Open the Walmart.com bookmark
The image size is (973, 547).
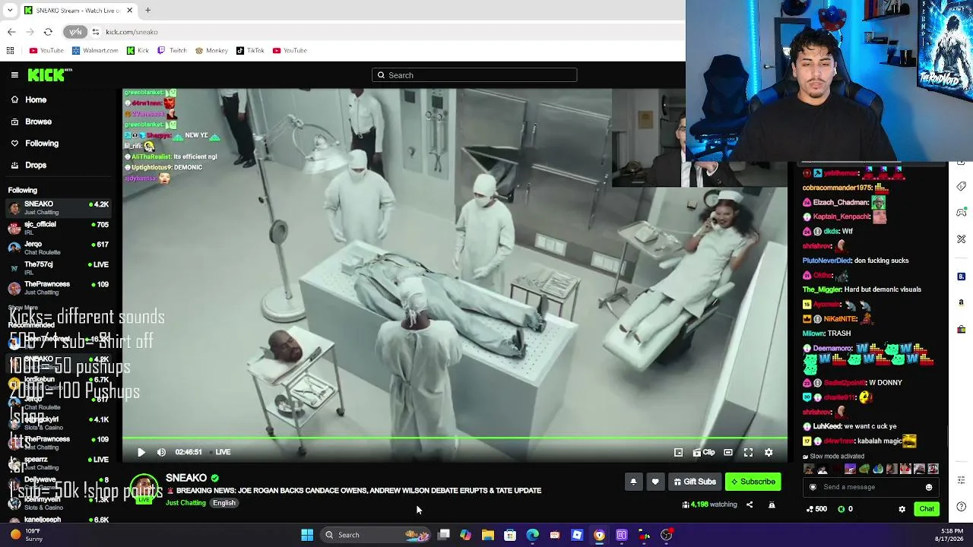(x=95, y=51)
